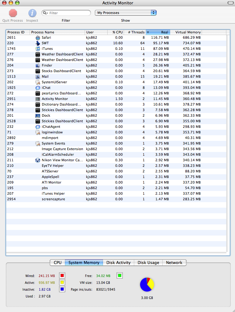This screenshot has height=312, width=235.
Task: Click icon of Weather DashboardClient process 277
Action: pyautogui.click(x=38, y=54)
